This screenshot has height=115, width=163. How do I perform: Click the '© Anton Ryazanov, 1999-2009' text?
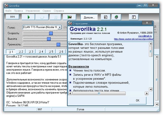click(135, 33)
